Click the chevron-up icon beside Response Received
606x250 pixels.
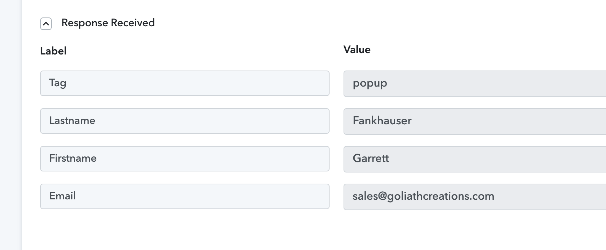tap(46, 24)
